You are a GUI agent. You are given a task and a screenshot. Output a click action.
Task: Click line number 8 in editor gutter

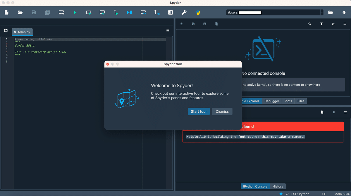click(x=7, y=62)
